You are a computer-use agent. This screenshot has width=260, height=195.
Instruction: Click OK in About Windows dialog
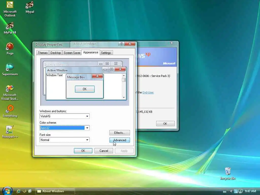point(165,124)
